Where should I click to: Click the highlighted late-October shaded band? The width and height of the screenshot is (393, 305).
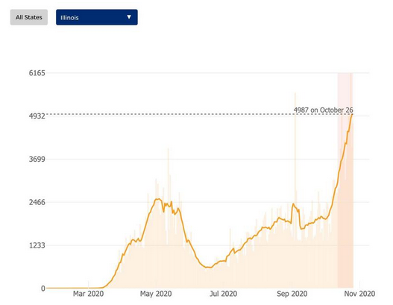tap(345, 180)
